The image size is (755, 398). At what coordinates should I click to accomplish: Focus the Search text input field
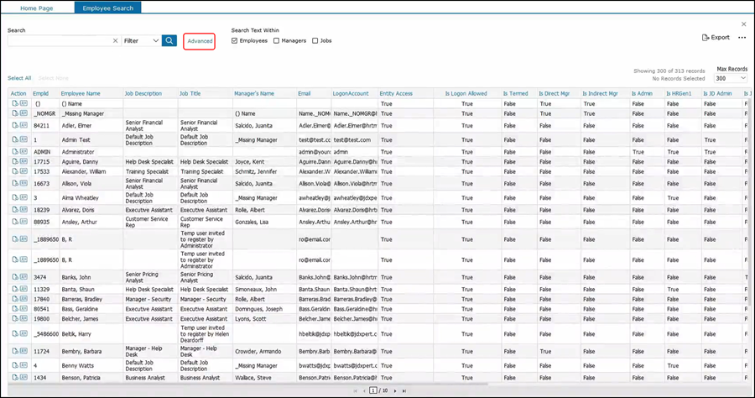point(59,40)
